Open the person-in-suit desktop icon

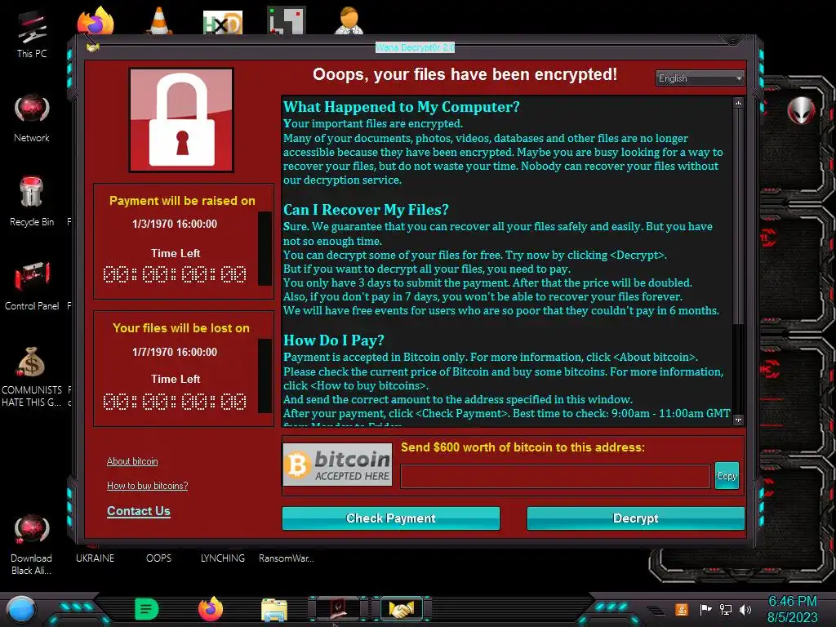tap(349, 20)
